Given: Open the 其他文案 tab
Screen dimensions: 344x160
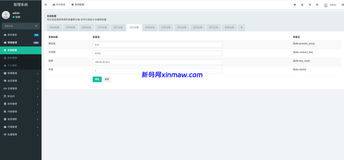Looking at the screenshot, I should click(x=213, y=27).
